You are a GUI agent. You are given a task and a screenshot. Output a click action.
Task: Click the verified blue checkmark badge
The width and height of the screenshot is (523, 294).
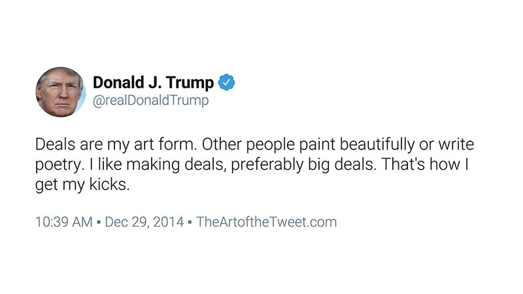coord(226,83)
